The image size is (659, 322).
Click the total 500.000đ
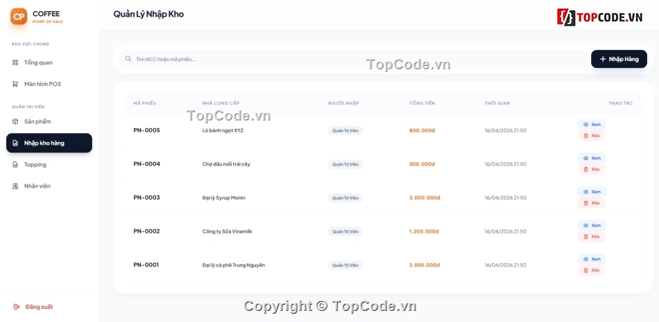point(422,164)
